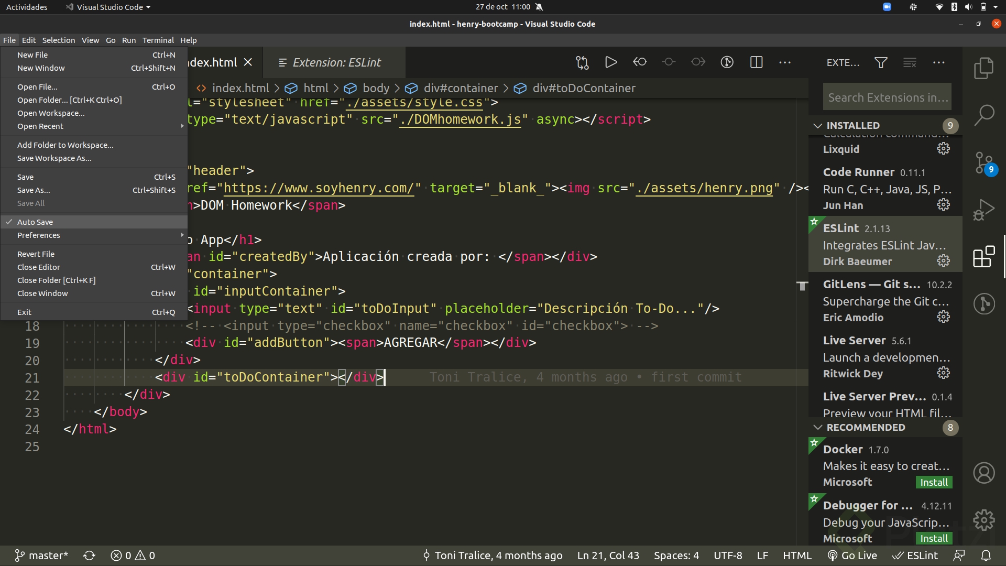The image size is (1006, 566).
Task: Click the ESLint status bar item
Action: pyautogui.click(x=915, y=556)
